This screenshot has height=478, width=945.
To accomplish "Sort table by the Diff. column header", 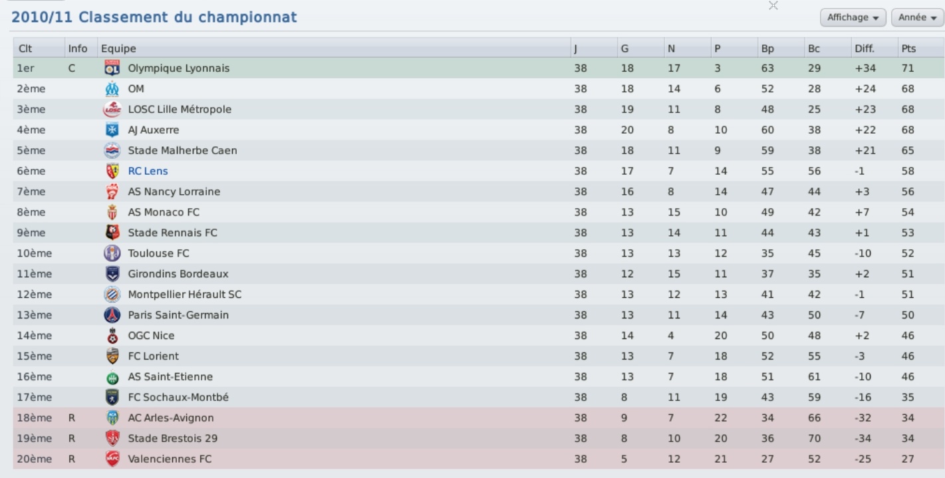I will tap(865, 49).
